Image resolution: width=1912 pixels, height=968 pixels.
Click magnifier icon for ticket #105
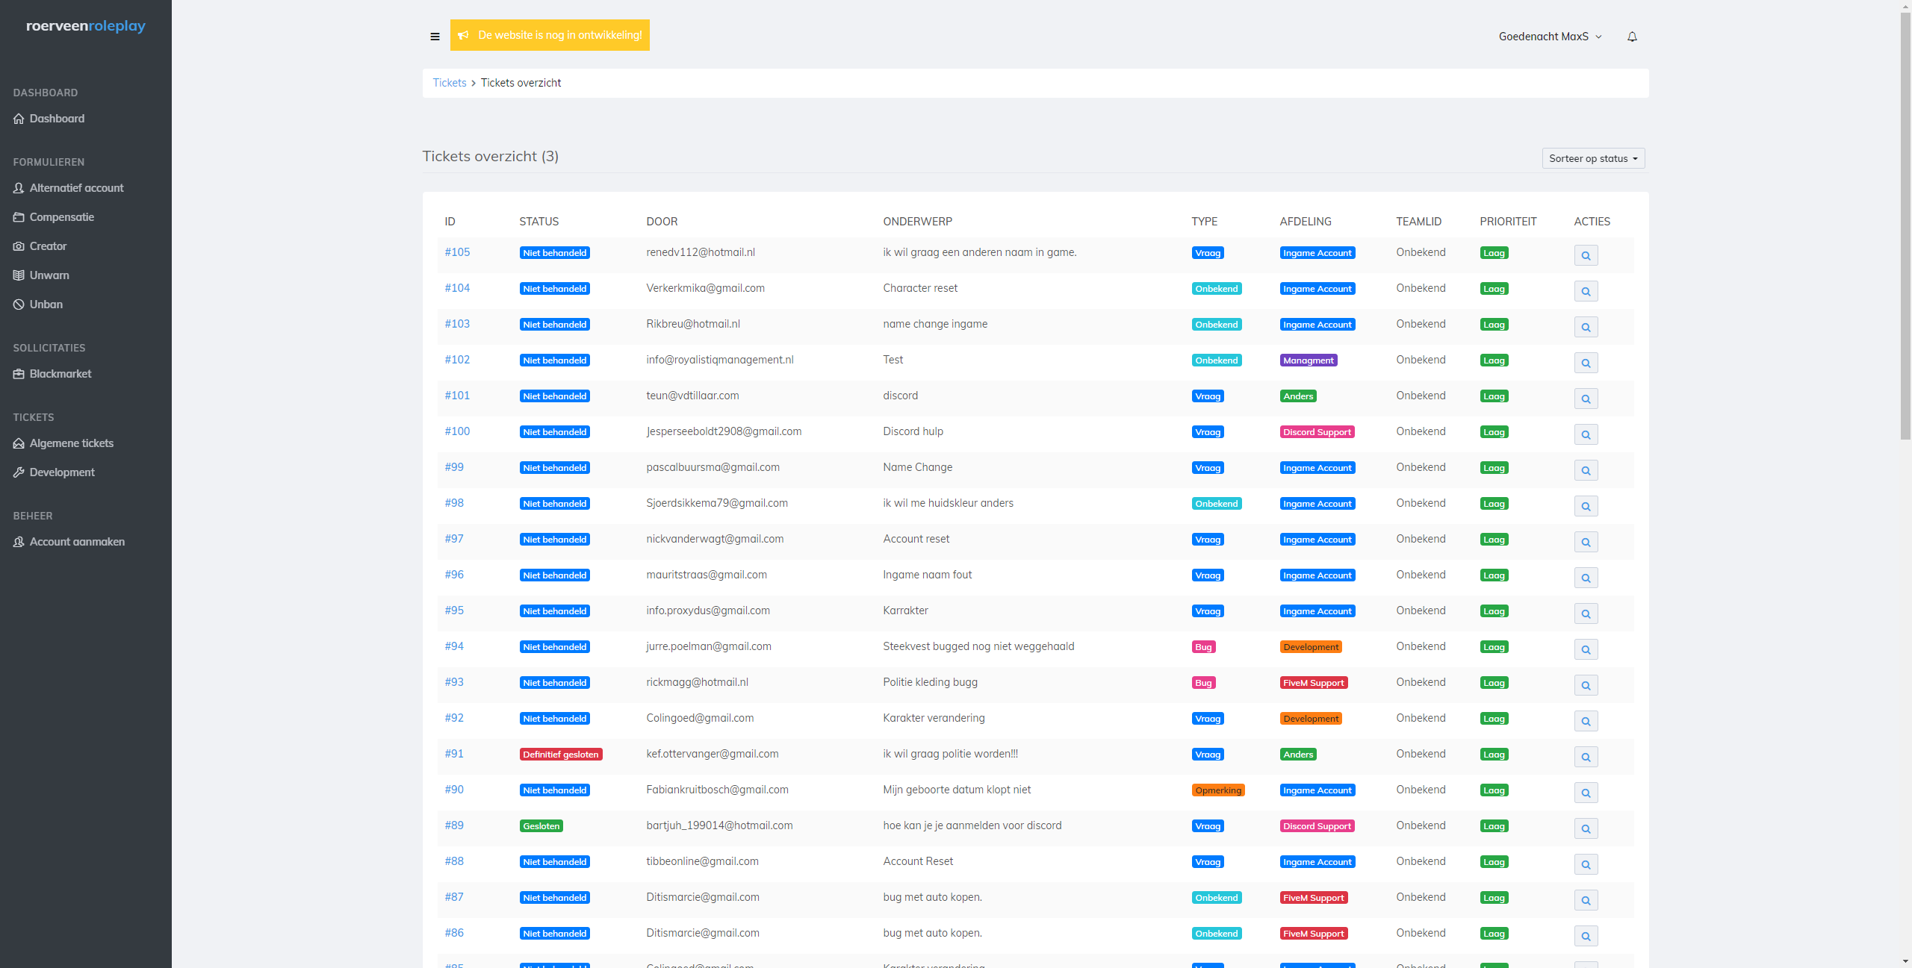(1585, 255)
